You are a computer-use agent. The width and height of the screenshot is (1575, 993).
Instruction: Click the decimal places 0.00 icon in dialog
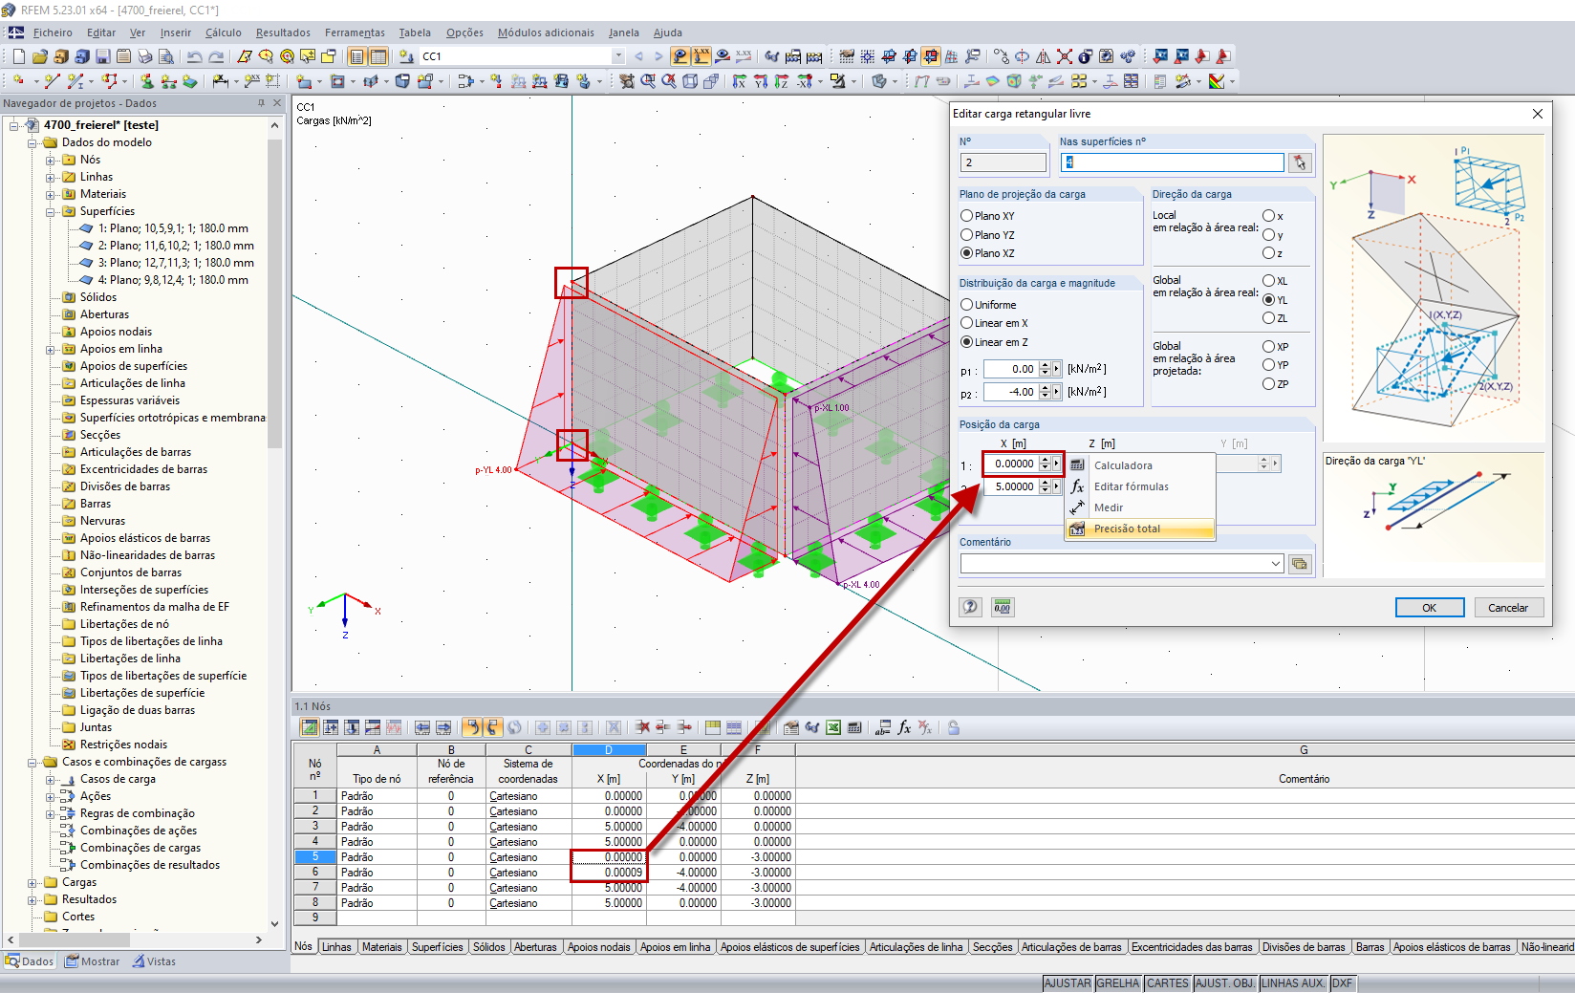pyautogui.click(x=1003, y=607)
